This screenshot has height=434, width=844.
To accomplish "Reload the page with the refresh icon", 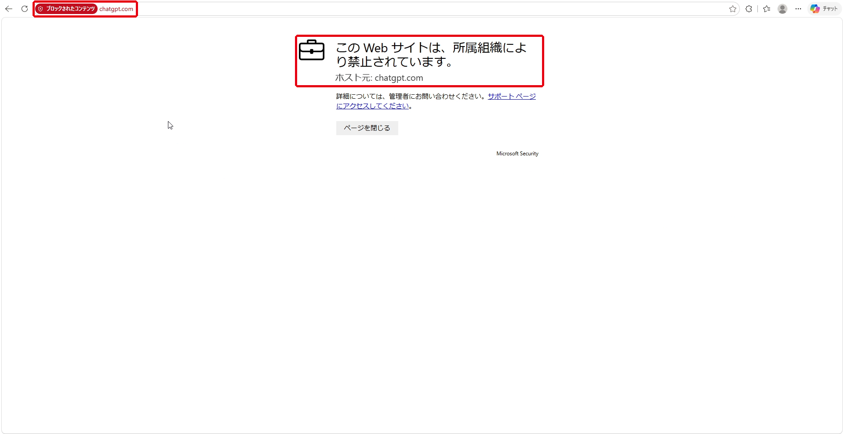I will (x=25, y=9).
